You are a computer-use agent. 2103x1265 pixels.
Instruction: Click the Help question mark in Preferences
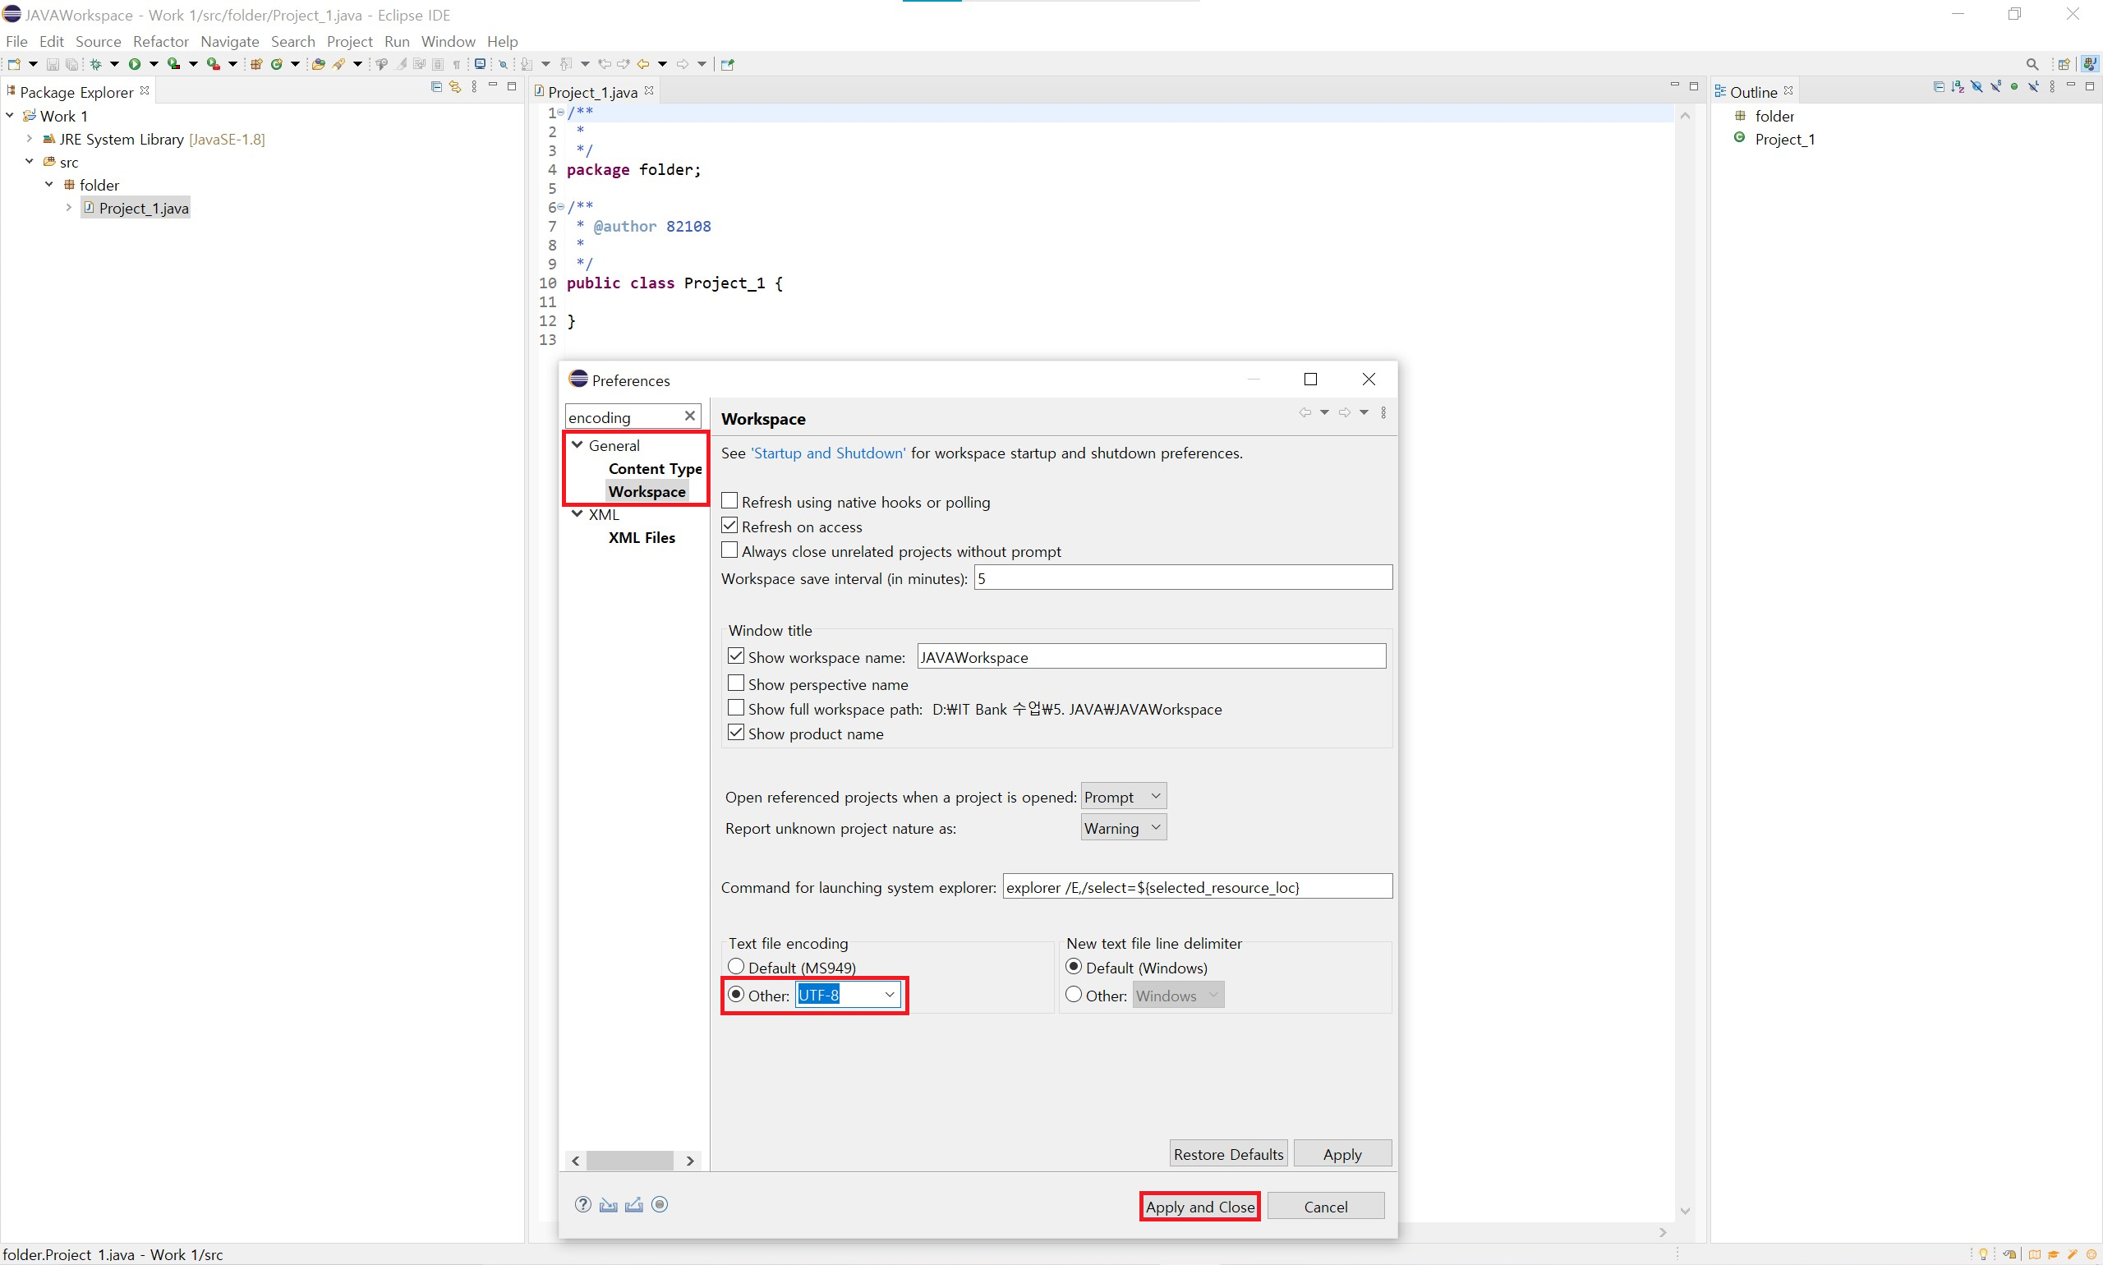(582, 1204)
